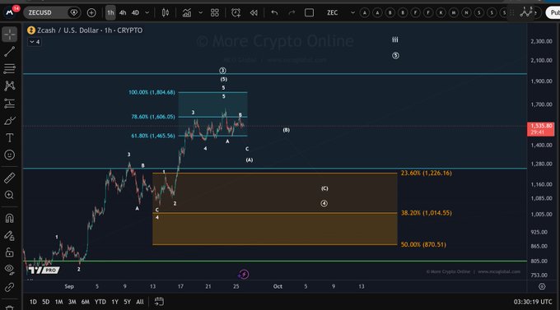Select the text annotation tool
Screen dimensions: 560x310
[x=10, y=137]
